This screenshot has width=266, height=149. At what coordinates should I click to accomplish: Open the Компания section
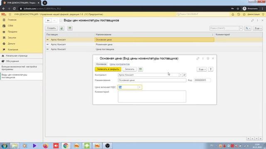(x=13, y=50)
